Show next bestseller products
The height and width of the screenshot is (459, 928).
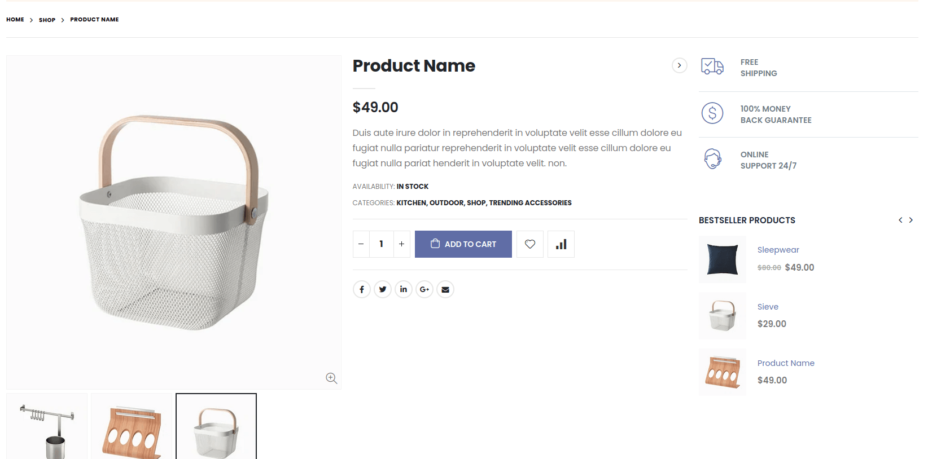(x=911, y=220)
